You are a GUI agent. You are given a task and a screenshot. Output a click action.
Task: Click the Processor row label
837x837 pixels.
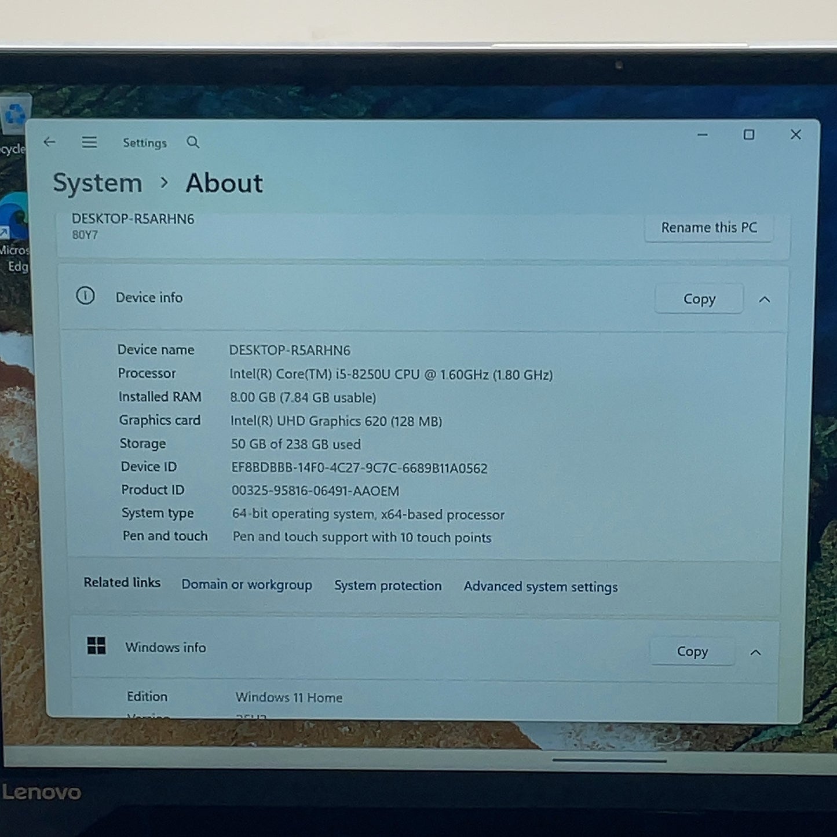coord(147,374)
